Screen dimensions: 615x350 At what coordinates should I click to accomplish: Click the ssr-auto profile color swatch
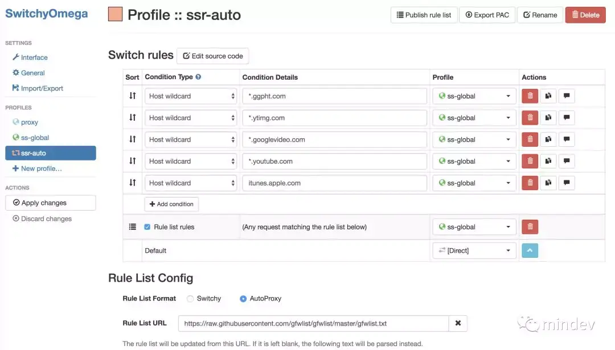tap(116, 14)
